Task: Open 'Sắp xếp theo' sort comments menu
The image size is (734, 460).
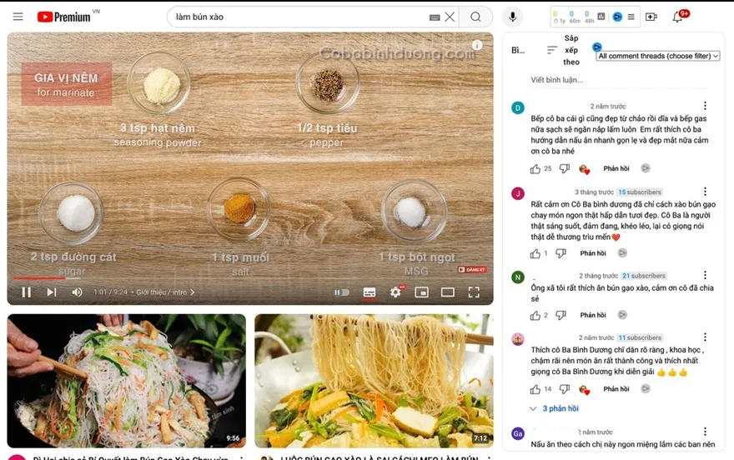Action: click(563, 50)
